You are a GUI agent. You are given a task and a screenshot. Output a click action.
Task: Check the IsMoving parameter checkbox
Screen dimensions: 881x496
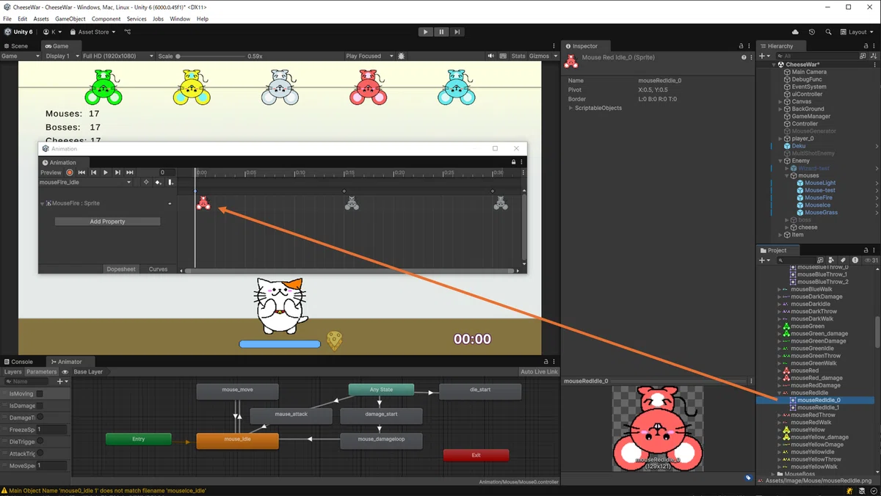pos(40,394)
